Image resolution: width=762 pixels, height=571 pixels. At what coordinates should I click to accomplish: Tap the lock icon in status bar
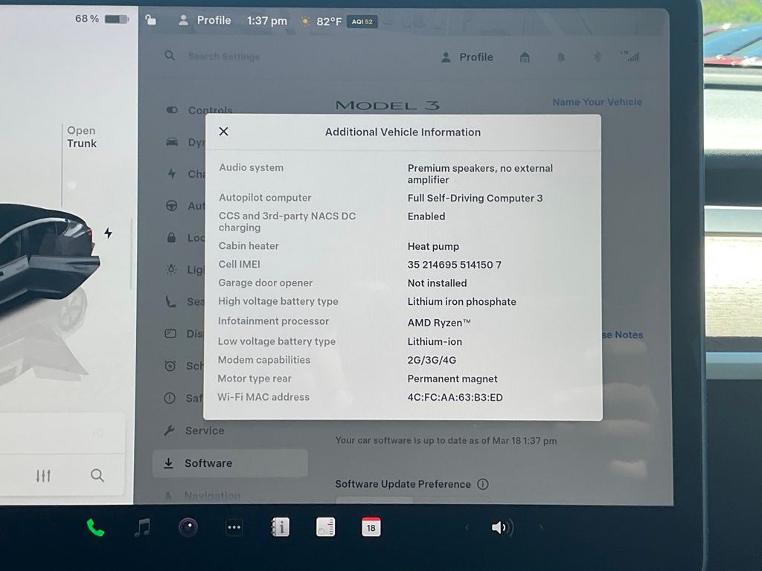point(151,20)
